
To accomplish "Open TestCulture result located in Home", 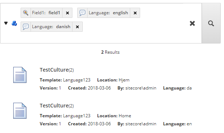I will tap(57, 106).
